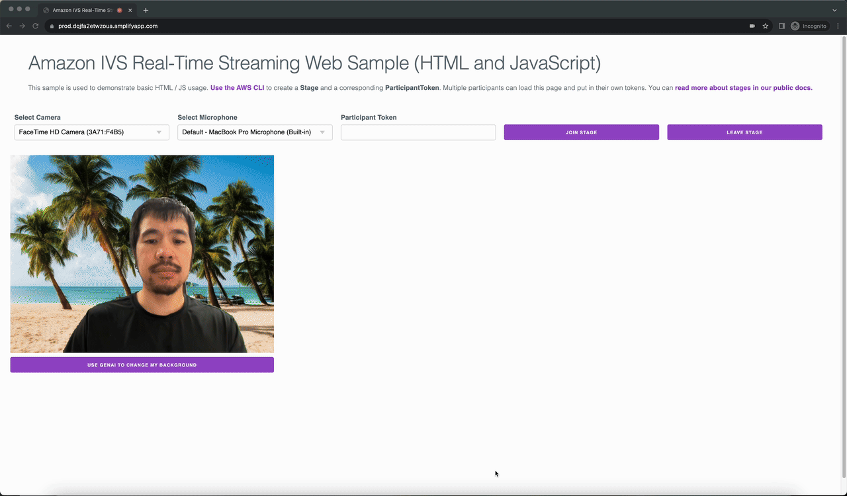This screenshot has height=496, width=847.
Task: Expand the tab search chevron
Action: click(x=835, y=10)
